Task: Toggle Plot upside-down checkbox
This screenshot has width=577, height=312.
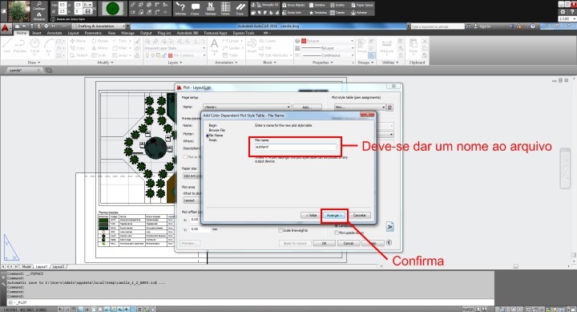Action: point(337,233)
